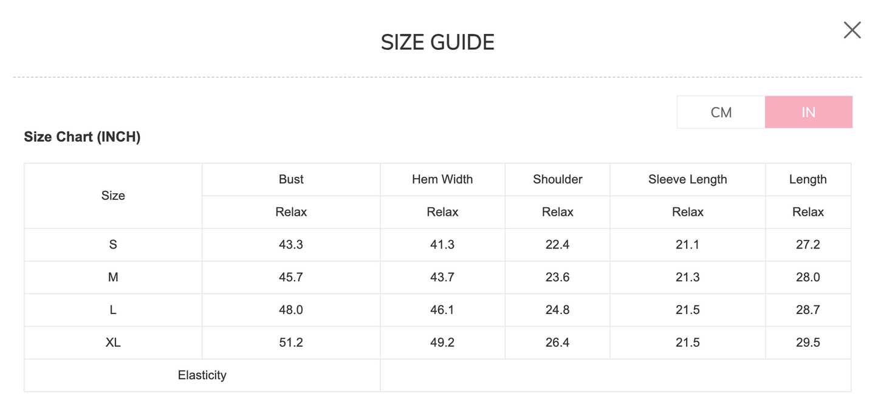878x404 pixels.
Task: Select the S size row label
Action: (113, 245)
